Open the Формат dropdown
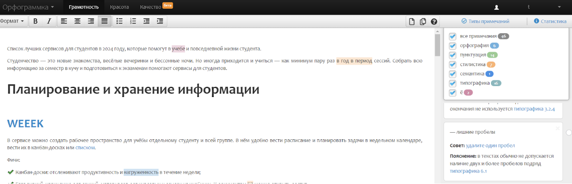572x184 pixels. [12, 21]
